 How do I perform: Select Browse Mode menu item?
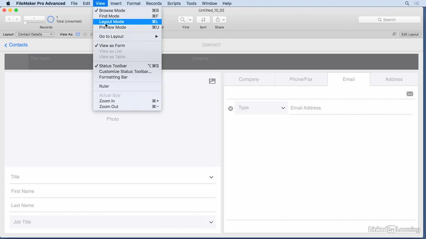(127, 10)
